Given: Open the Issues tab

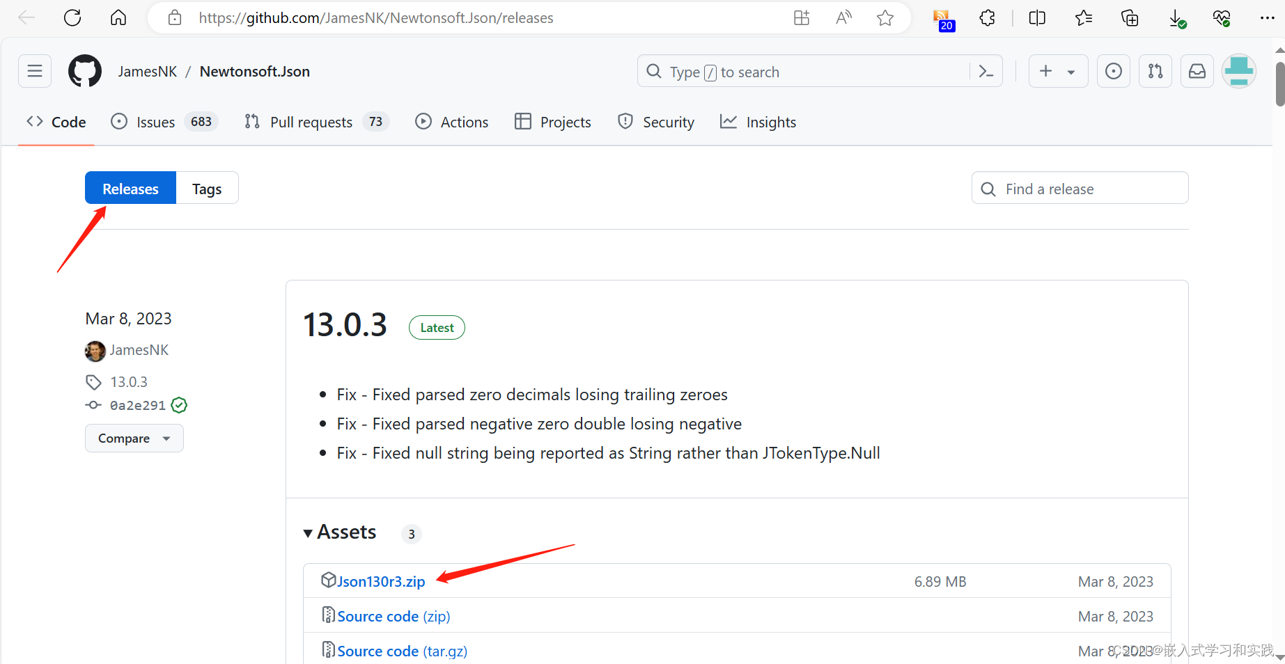Looking at the screenshot, I should point(164,122).
